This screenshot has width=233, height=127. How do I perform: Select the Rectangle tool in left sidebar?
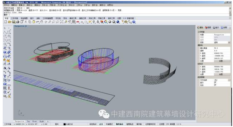[x=9, y=40]
